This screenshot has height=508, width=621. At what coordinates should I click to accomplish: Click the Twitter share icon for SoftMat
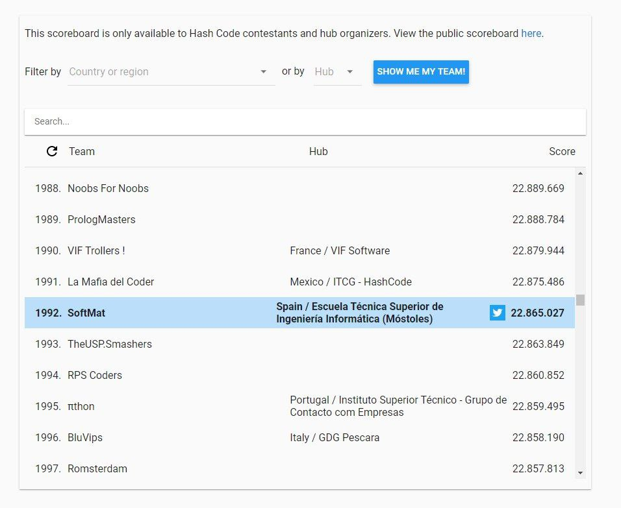tap(498, 313)
